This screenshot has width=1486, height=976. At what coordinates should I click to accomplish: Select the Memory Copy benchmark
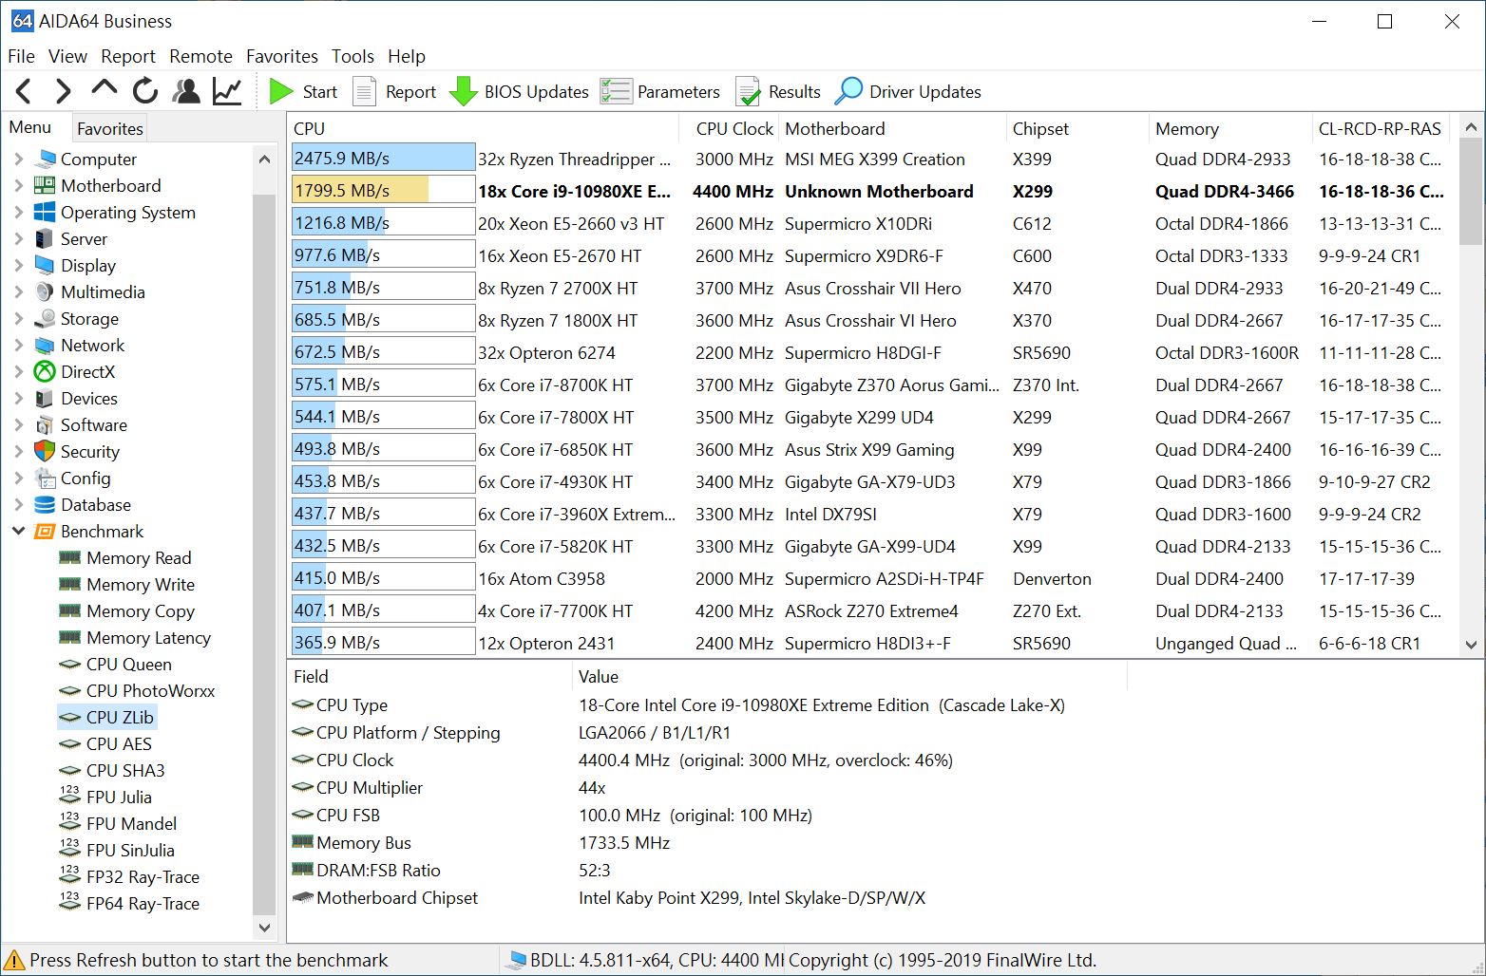141,611
